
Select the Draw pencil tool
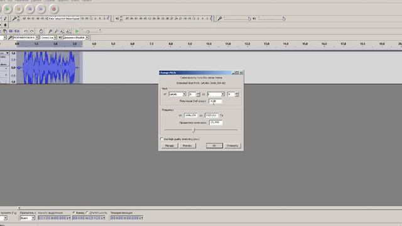pyautogui.click(x=6, y=18)
